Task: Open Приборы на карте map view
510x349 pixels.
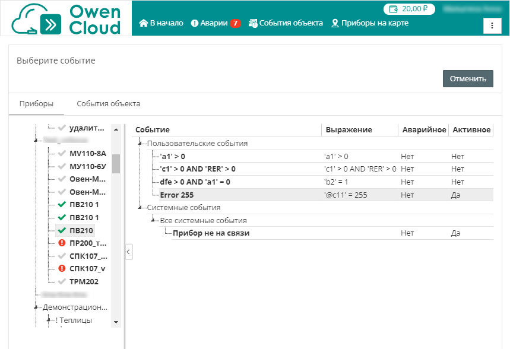Action: (x=370, y=23)
